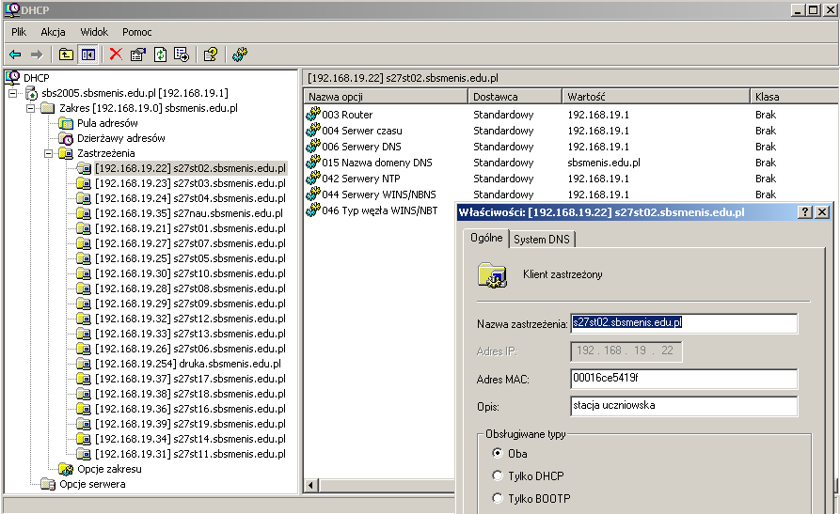Select reservation [192.168.19.26] s27st06
Viewport: 840px width, 514px height.
click(x=190, y=349)
